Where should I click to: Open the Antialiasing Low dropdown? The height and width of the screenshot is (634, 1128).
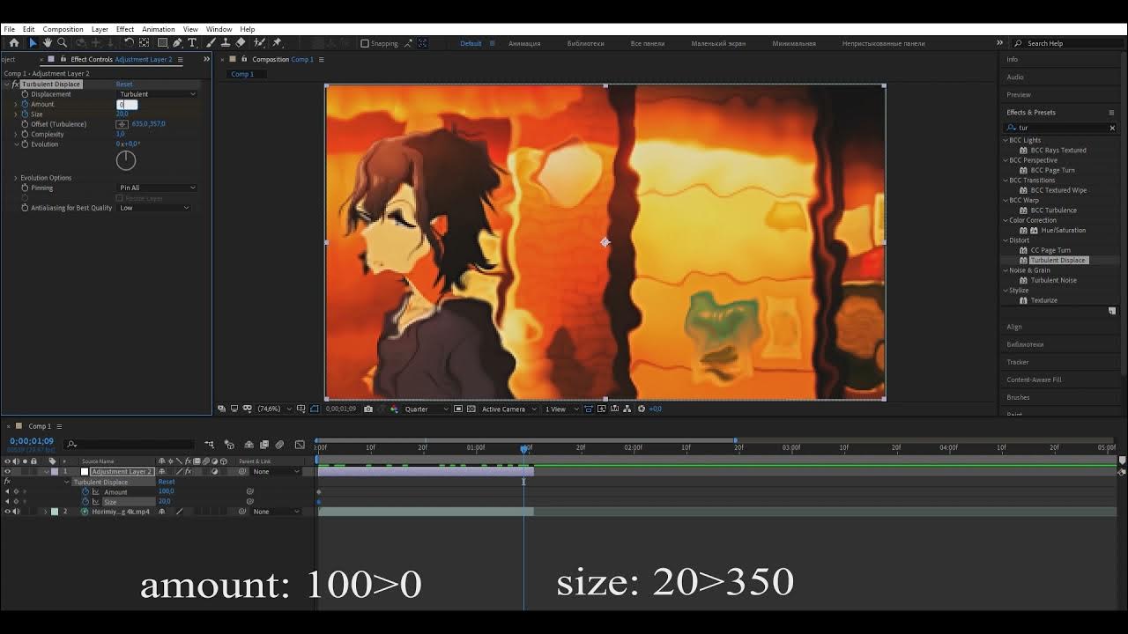pos(154,208)
